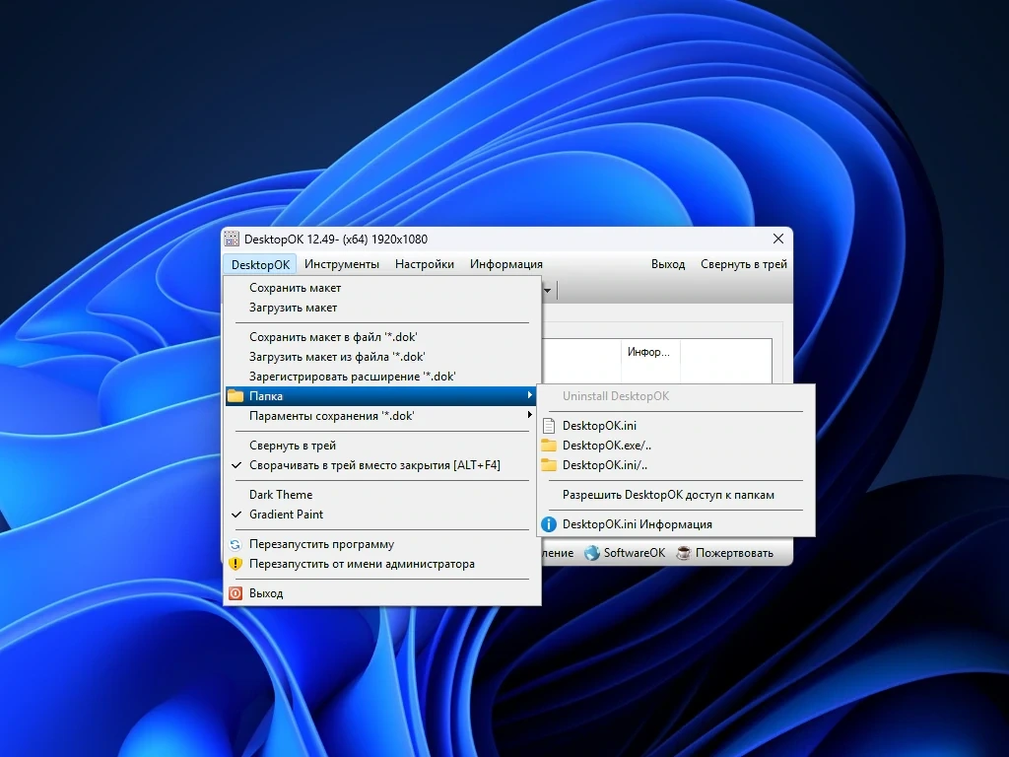Open the toolbar dropdown arrow under menu bar
1009x757 pixels.
click(x=547, y=291)
